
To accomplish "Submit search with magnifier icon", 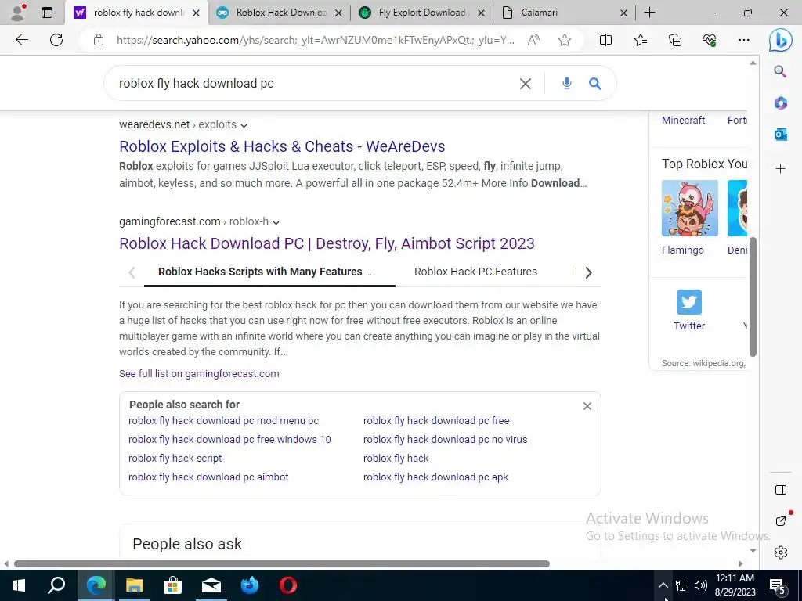I will pos(595,83).
